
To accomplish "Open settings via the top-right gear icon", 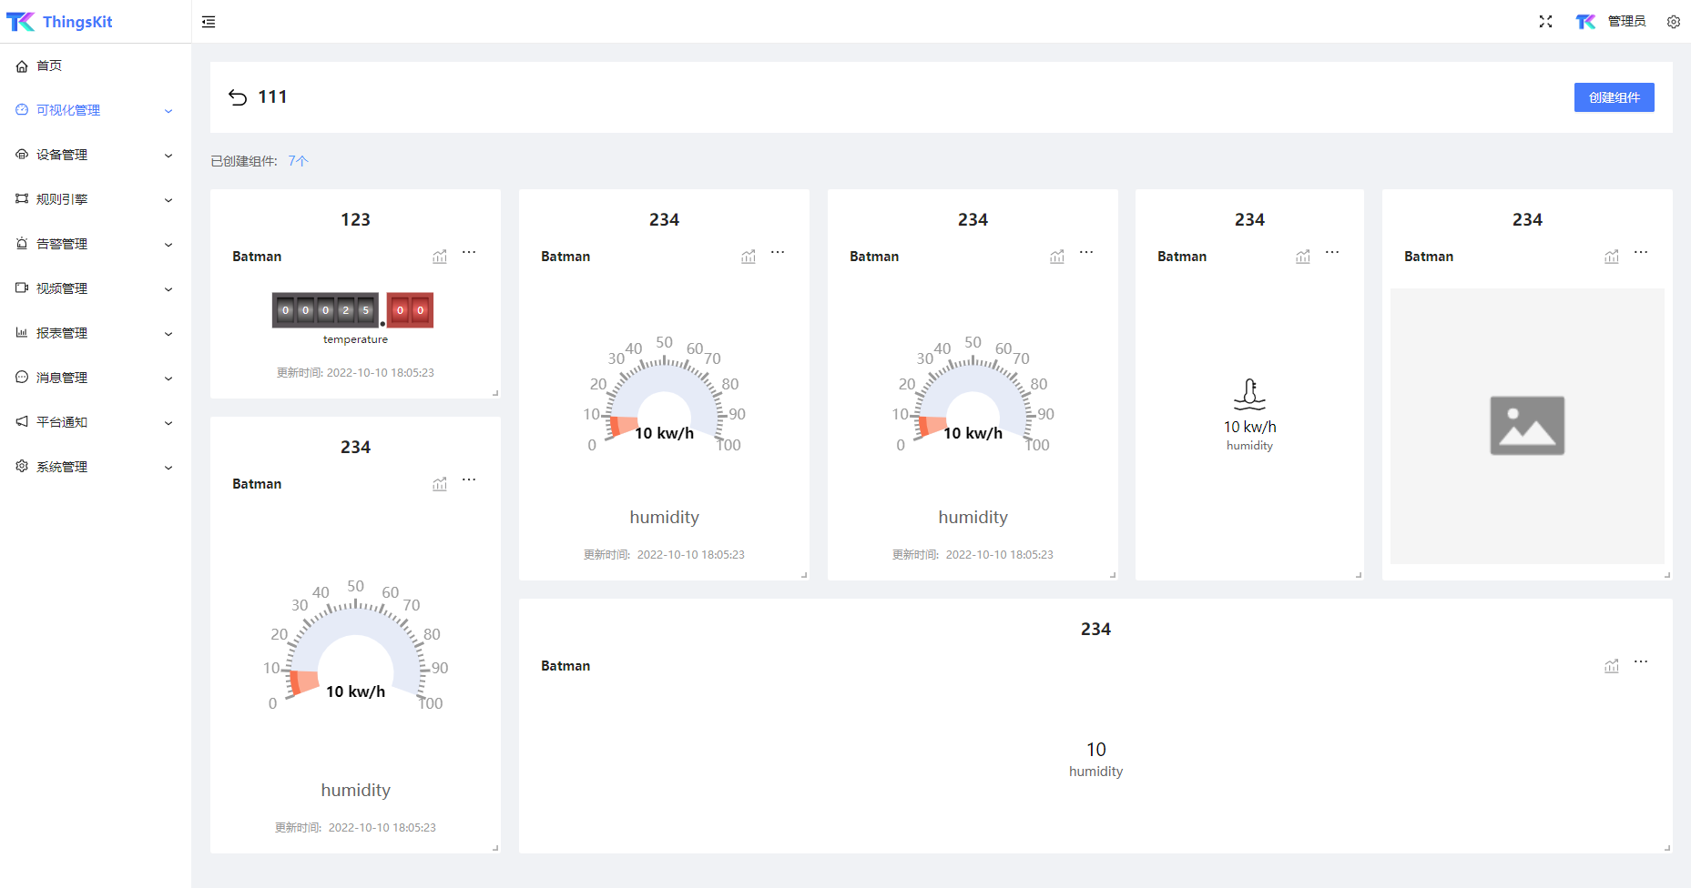I will coord(1674,22).
